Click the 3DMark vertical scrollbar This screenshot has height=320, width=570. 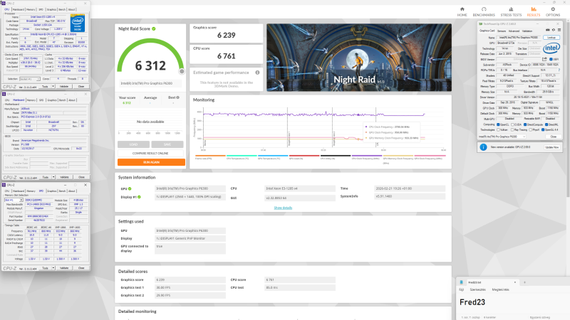[x=567, y=109]
